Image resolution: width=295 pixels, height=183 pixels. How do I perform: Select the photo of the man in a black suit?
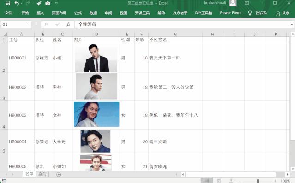point(96,58)
